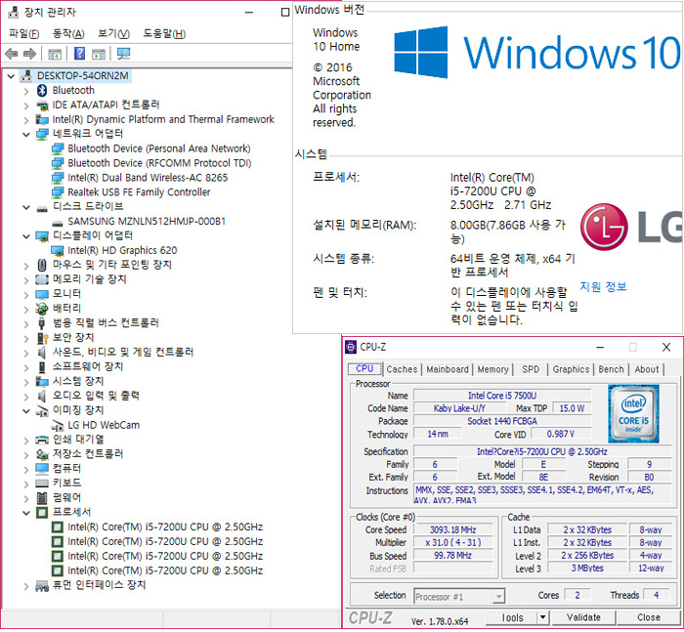Image resolution: width=684 pixels, height=632 pixels.
Task: Click the 모니터 category icon
Action: pos(42,294)
